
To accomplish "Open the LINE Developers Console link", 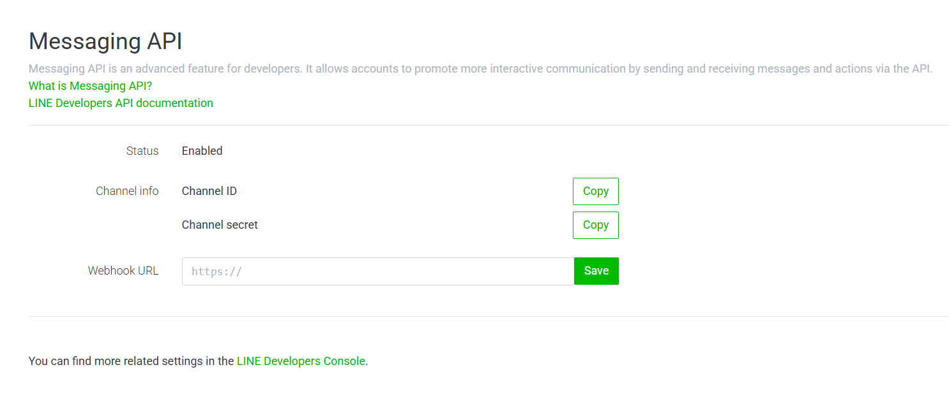I will (301, 361).
